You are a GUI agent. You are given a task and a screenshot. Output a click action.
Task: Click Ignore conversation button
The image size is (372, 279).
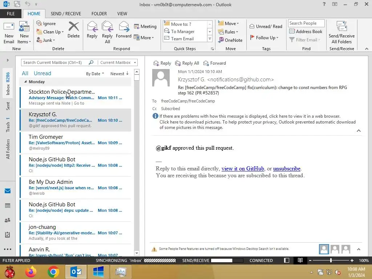(46, 24)
